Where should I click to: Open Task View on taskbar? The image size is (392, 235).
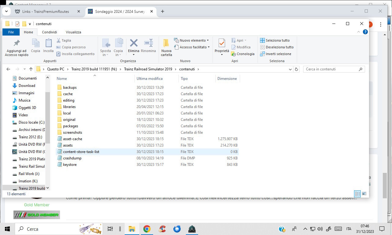click(x=110, y=229)
